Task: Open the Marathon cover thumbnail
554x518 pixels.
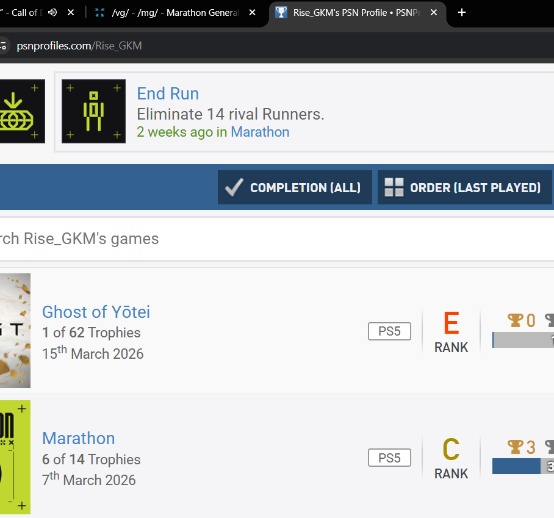Action: 15,457
